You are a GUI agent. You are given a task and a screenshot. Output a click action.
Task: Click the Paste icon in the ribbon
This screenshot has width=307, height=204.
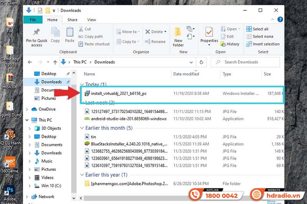pos(69,33)
